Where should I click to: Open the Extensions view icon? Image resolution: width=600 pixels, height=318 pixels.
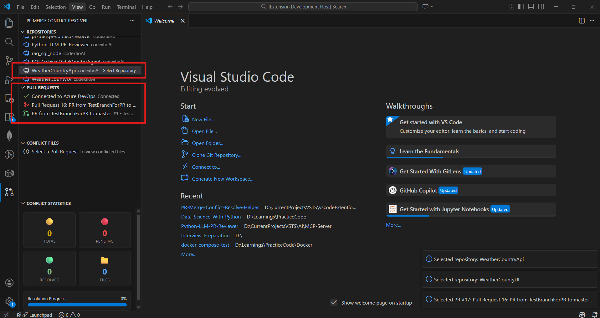click(x=9, y=117)
